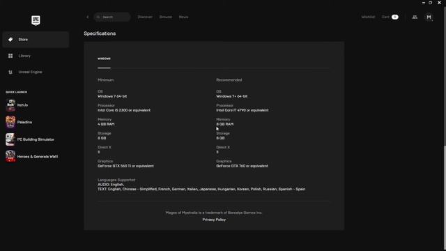Go back with the back arrow

87,17
